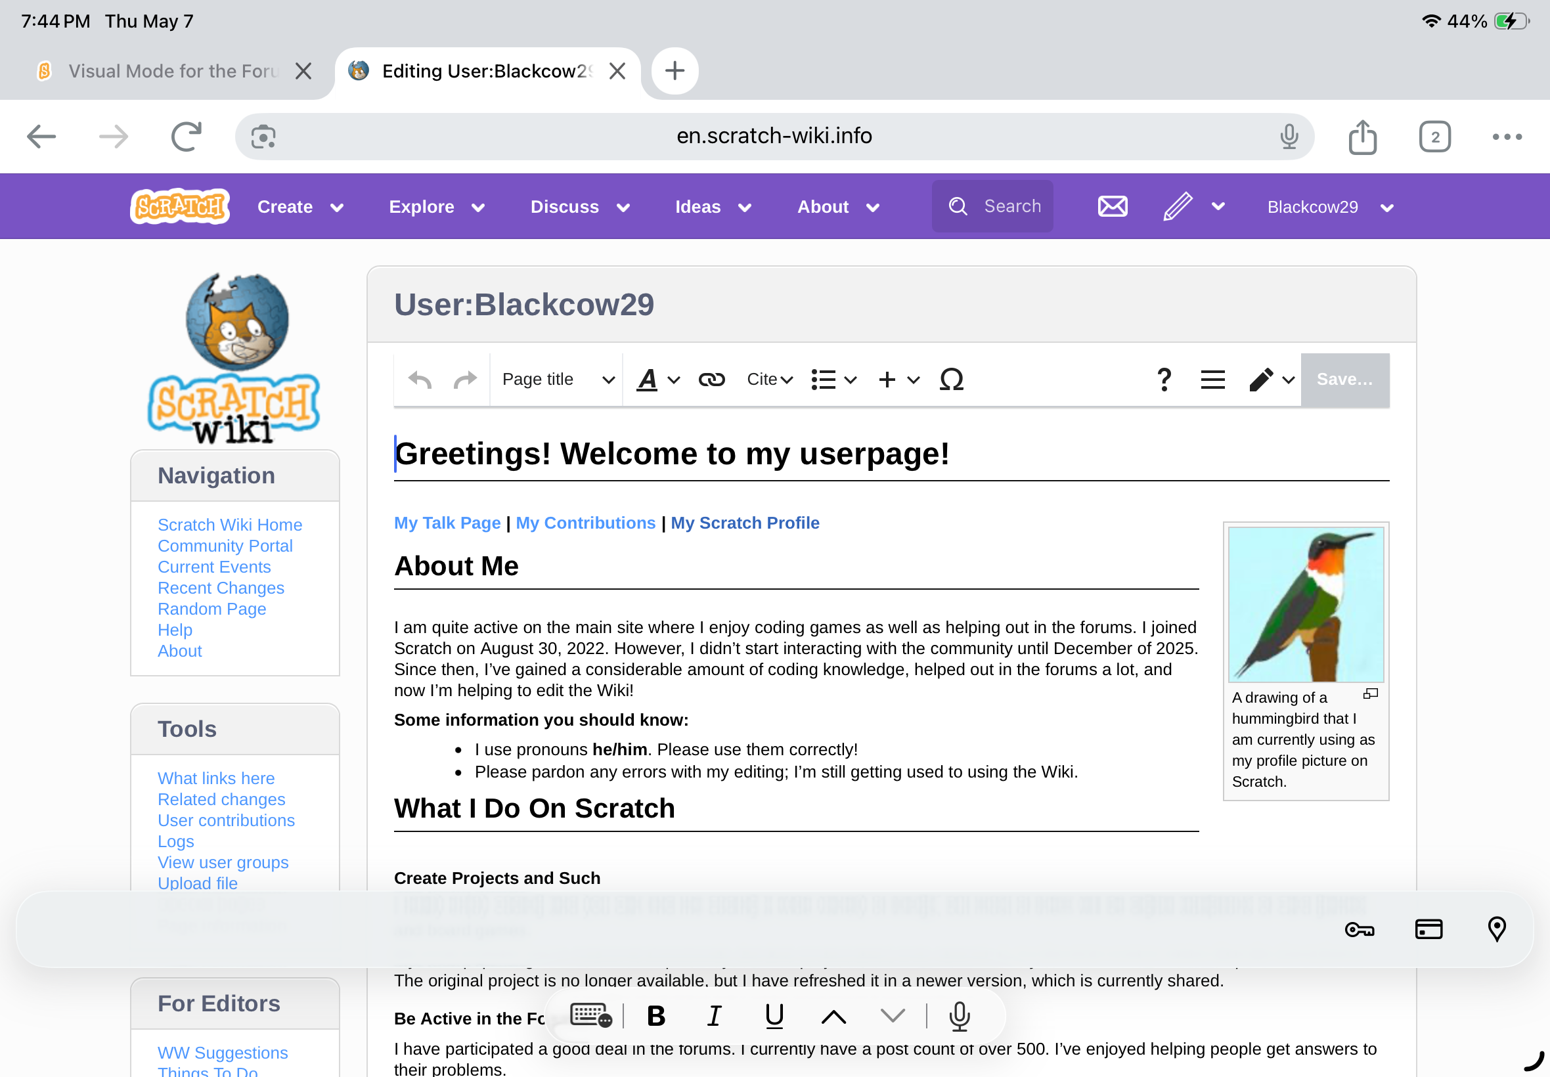Open My Scratch Profile link

point(745,523)
